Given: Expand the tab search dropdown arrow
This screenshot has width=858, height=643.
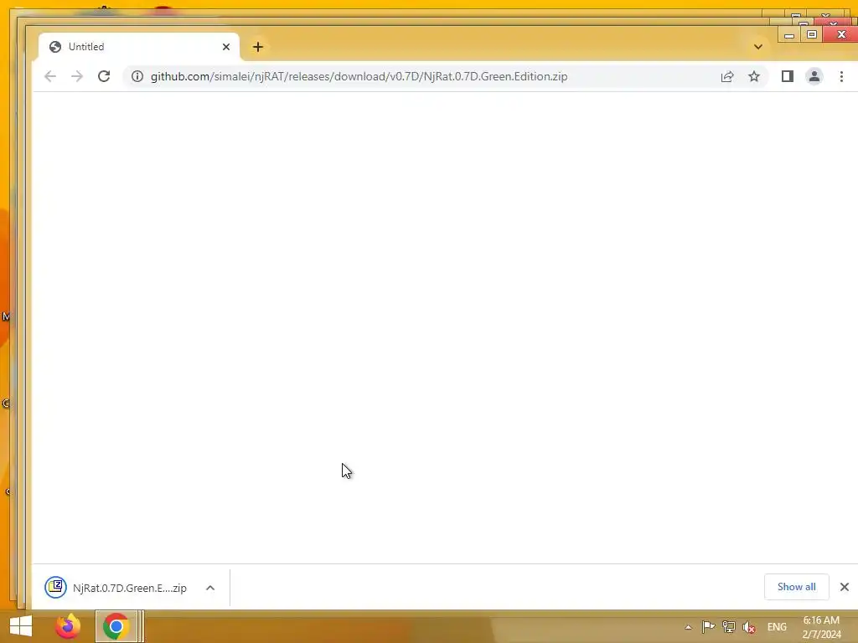Looking at the screenshot, I should 757,47.
